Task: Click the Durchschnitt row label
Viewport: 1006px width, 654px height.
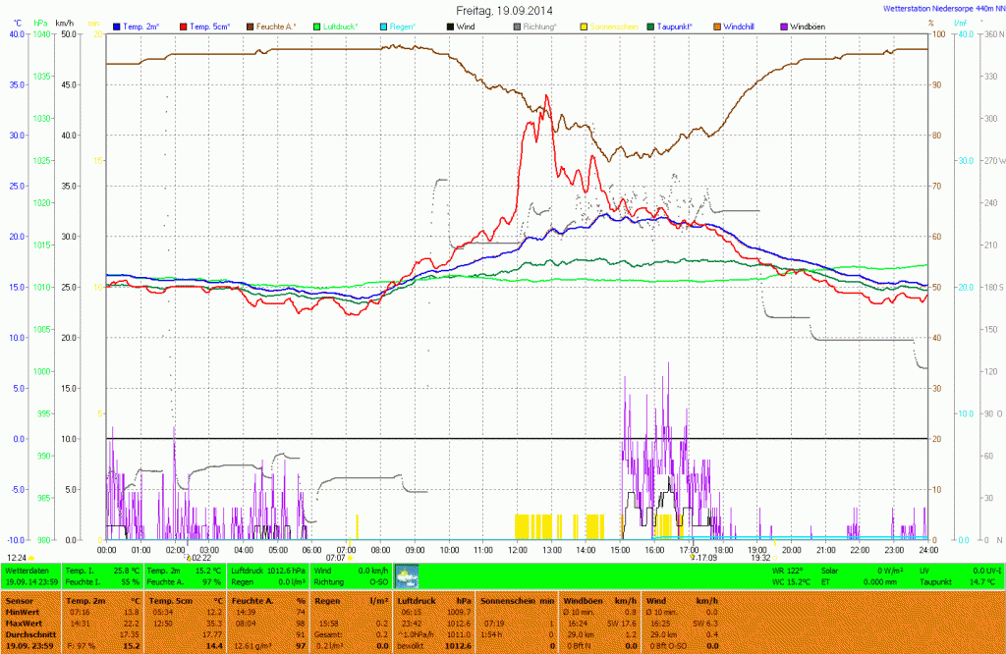Action: click(29, 633)
